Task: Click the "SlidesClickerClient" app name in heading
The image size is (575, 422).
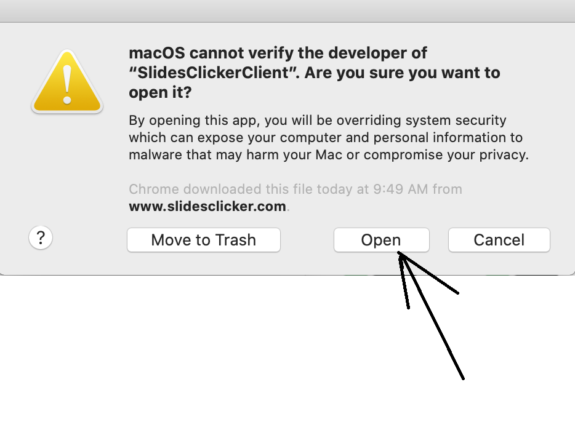Action: coord(214,73)
